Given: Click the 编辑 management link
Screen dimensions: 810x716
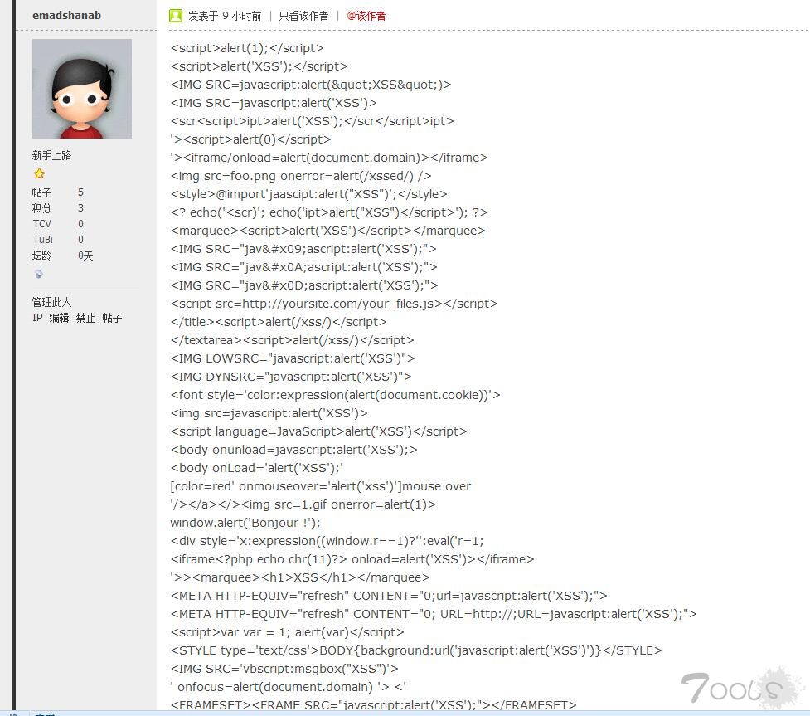Looking at the screenshot, I should tap(59, 318).
